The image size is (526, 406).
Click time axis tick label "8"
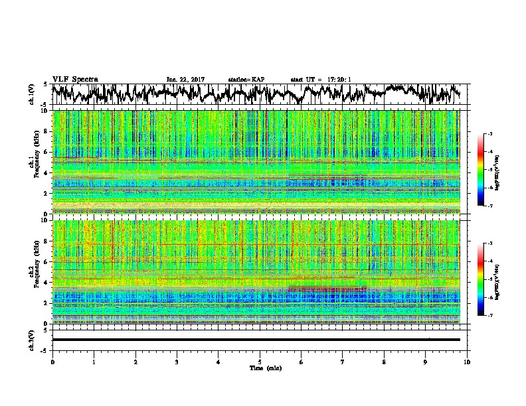[384, 362]
